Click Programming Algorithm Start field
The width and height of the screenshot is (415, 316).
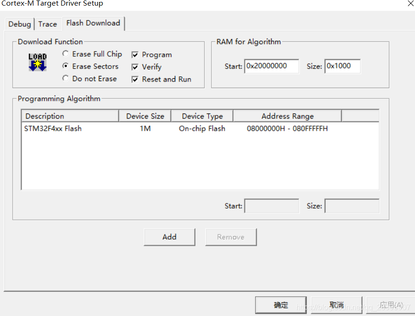pos(272,206)
